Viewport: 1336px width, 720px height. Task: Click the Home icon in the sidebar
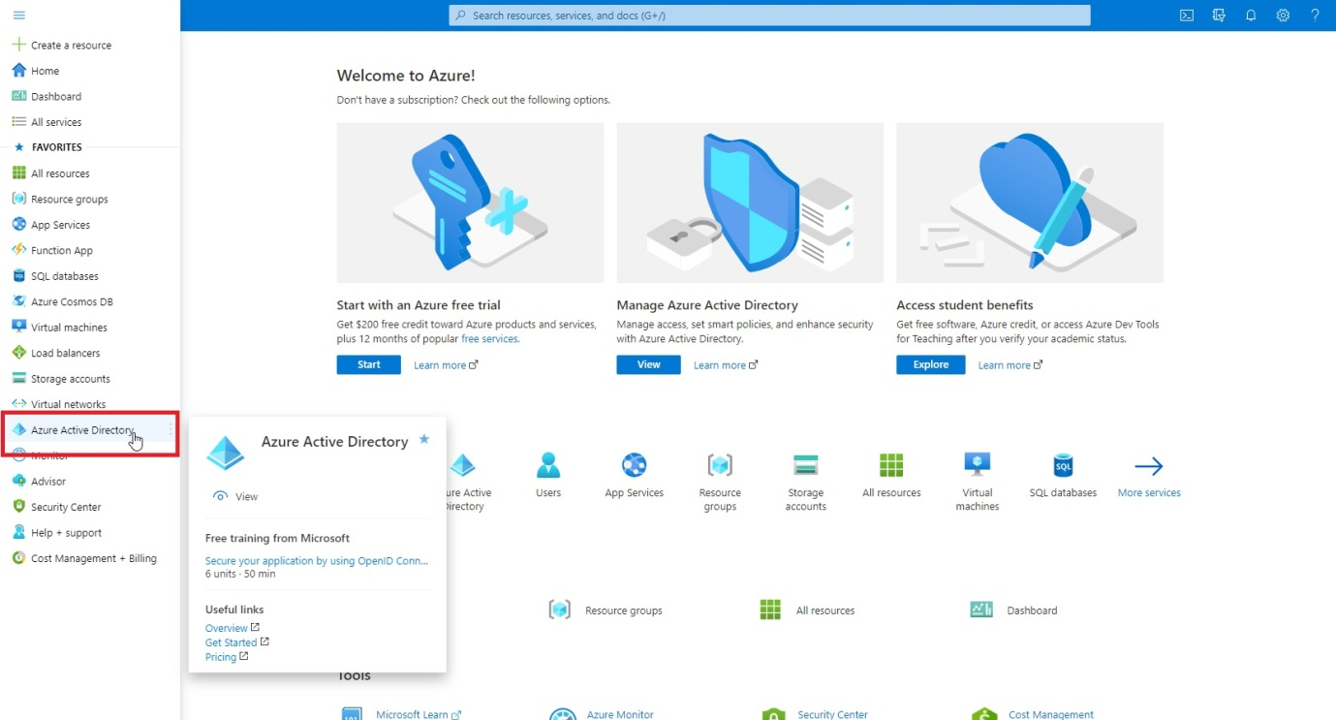click(18, 71)
